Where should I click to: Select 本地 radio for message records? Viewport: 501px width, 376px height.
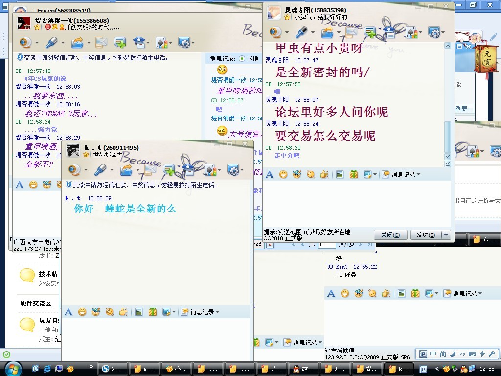point(242,59)
